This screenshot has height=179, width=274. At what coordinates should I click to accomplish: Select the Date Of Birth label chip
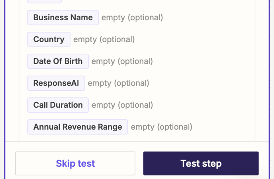pyautogui.click(x=58, y=61)
